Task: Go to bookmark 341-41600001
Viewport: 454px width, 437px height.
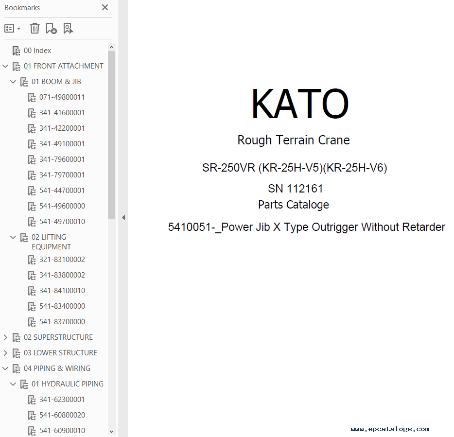Action: click(x=62, y=113)
